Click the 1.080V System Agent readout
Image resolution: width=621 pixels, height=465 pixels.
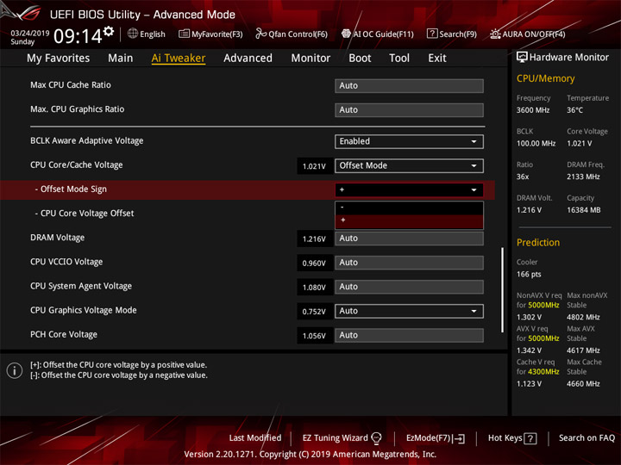coord(314,288)
